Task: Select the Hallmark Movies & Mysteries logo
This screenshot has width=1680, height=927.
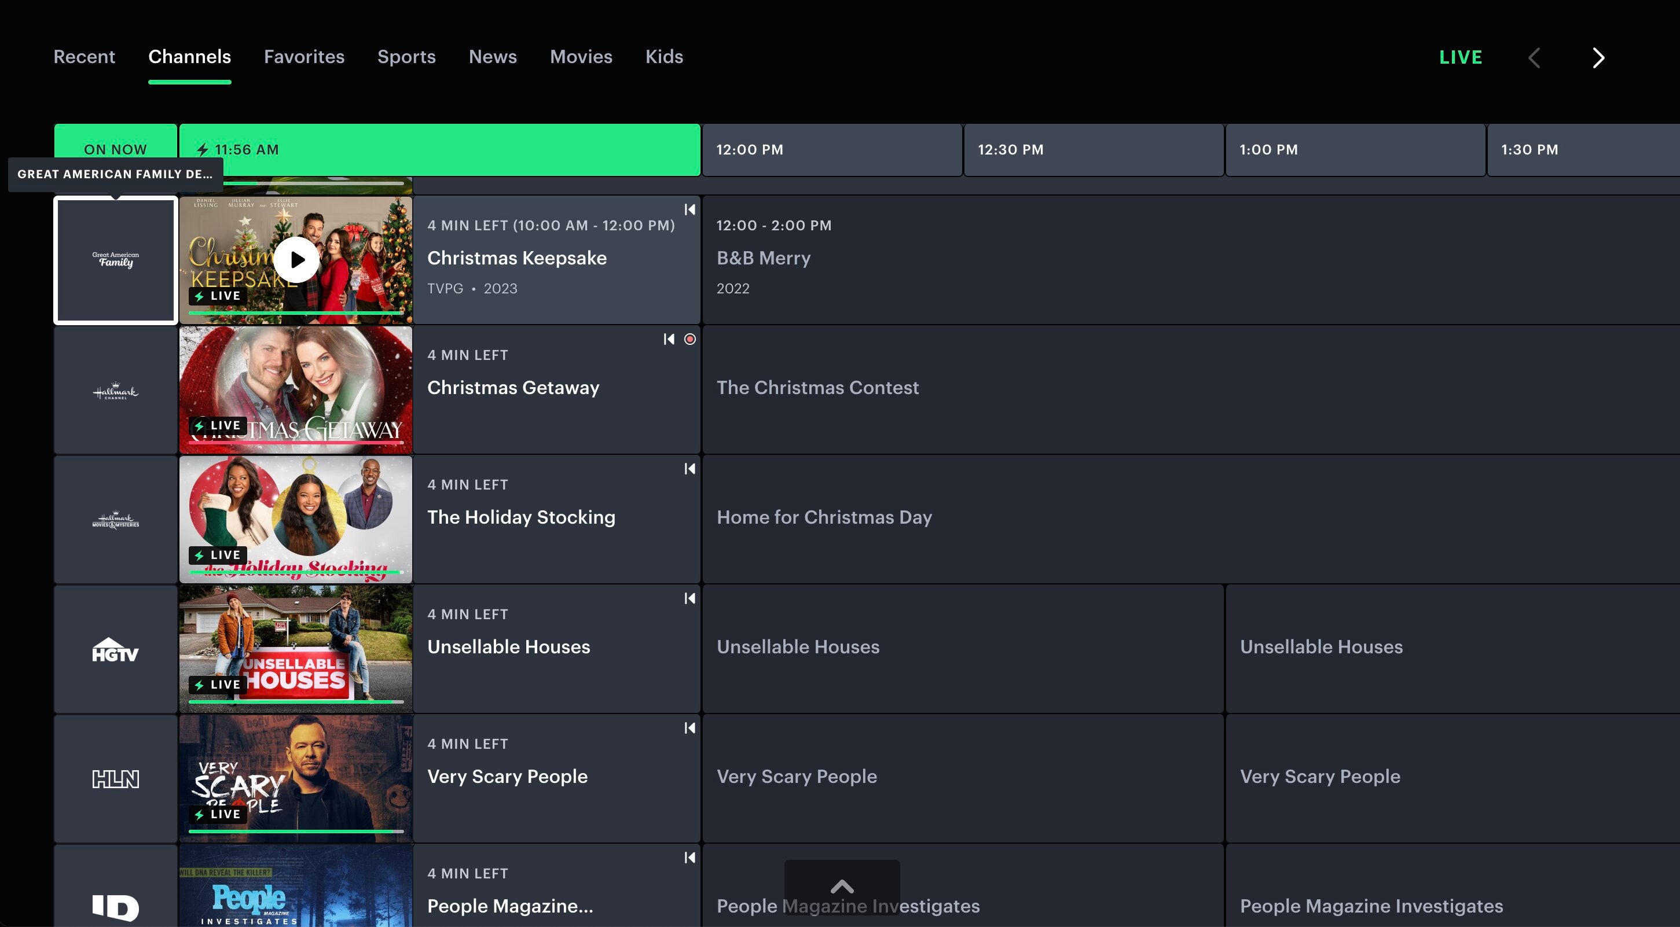Action: pyautogui.click(x=115, y=520)
